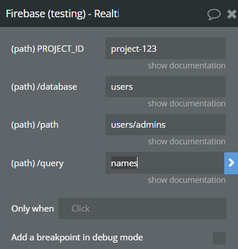Show documentation for the /query parameter
The image size is (238, 249).
coord(186,180)
